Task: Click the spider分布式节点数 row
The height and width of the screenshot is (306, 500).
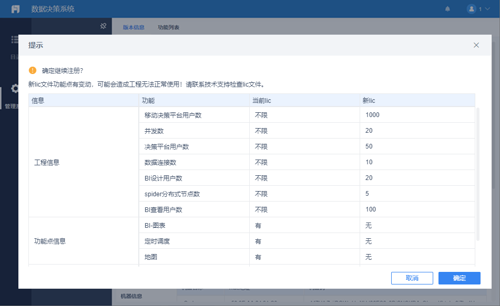Action: point(172,194)
